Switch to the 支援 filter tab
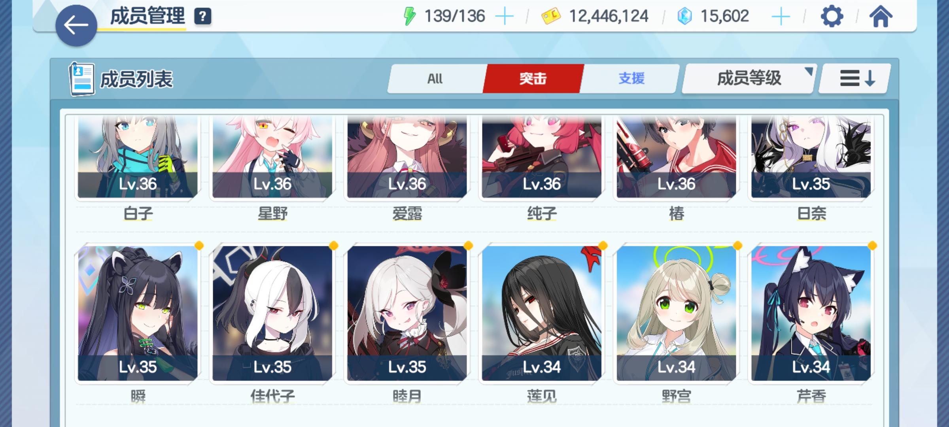 631,78
